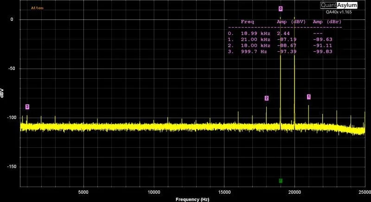Select the 21.00 kHz table row
The image size is (371, 202).
281,39
